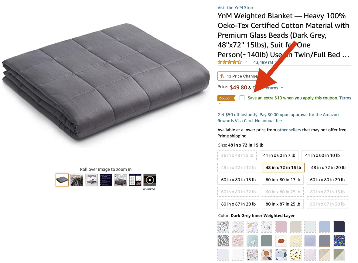Play the product video thumbnail
The height and width of the screenshot is (263, 358).
click(150, 180)
